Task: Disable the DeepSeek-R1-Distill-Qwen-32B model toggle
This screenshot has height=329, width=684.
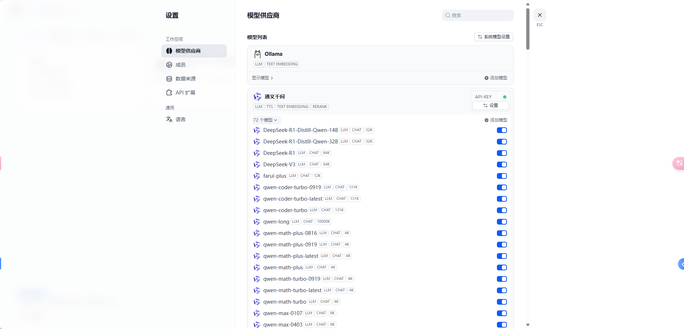Action: [502, 142]
